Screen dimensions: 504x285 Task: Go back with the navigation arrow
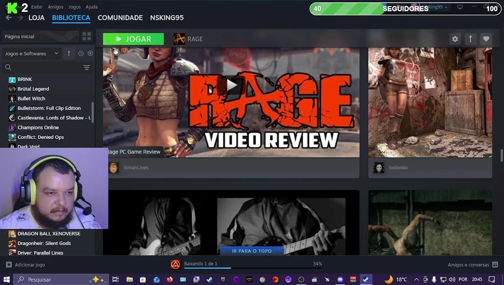pyautogui.click(x=8, y=18)
